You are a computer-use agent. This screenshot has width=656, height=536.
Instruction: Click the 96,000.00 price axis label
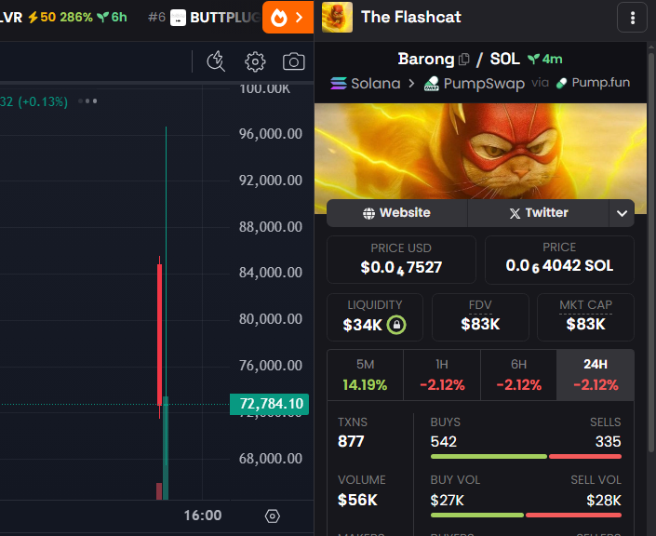pyautogui.click(x=270, y=134)
